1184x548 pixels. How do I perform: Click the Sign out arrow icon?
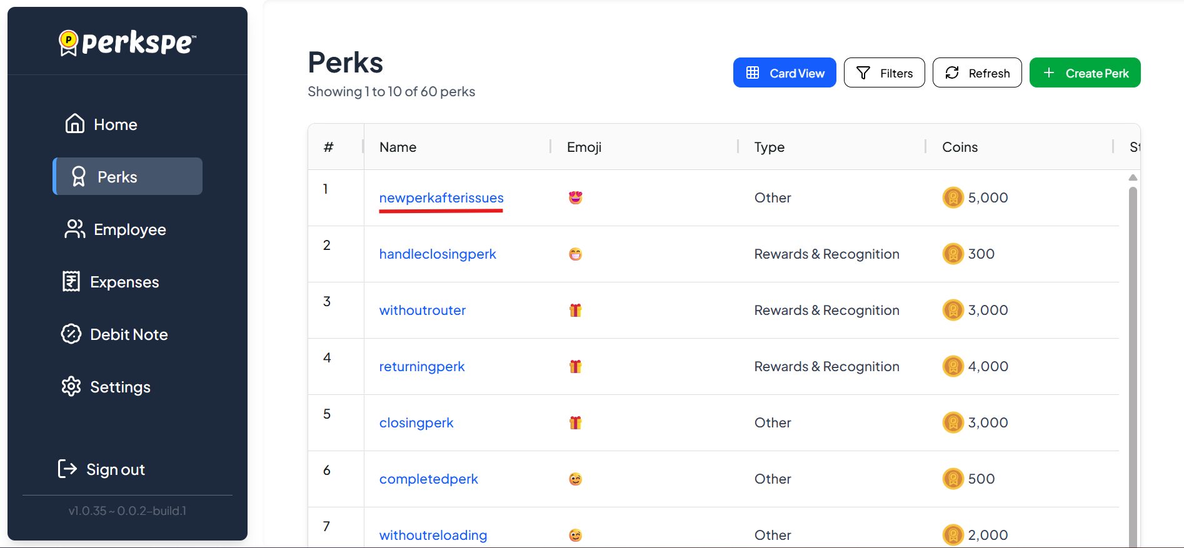tap(68, 469)
